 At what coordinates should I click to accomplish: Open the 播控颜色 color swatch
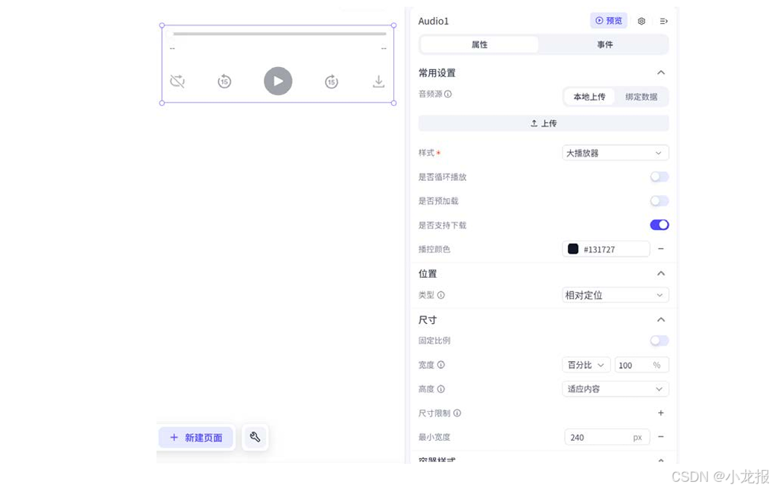tap(572, 249)
